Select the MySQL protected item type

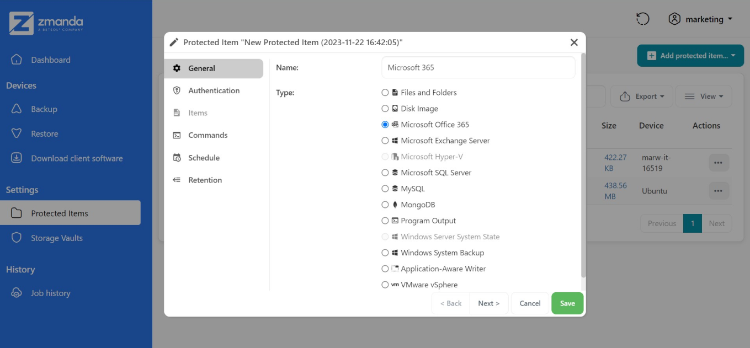(385, 188)
